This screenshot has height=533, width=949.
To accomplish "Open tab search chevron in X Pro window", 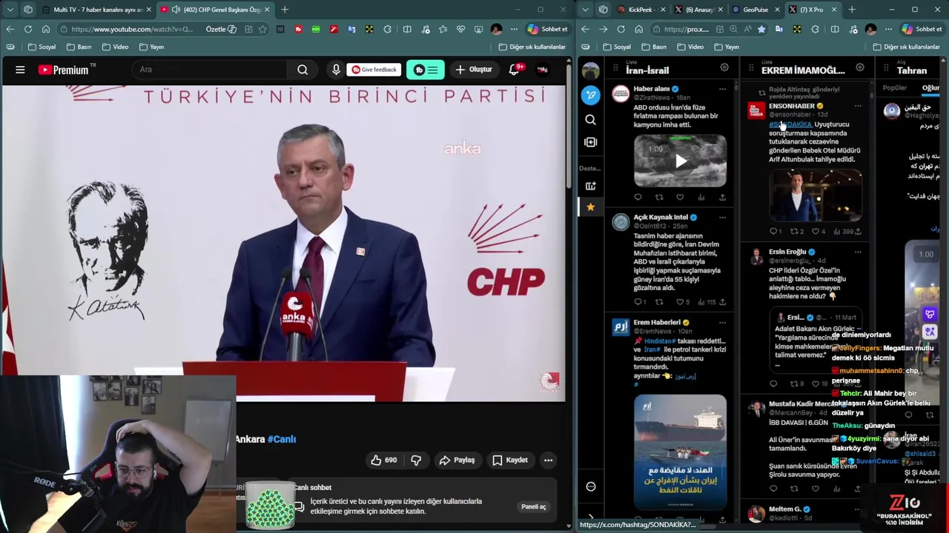I will click(x=586, y=10).
